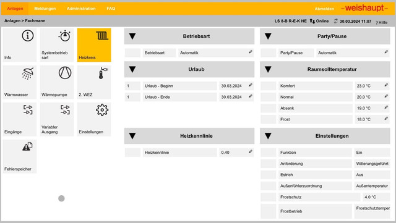Collapse the Heizkennlinie section
The width and height of the screenshot is (396, 223).
click(132, 136)
